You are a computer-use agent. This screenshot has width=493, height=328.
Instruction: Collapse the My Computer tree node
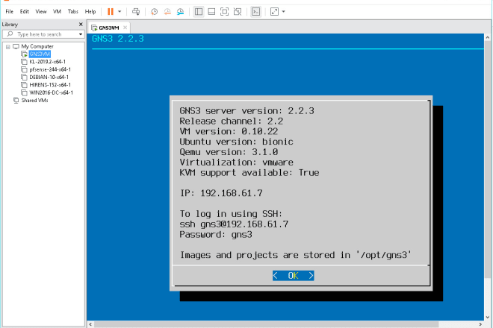8,47
